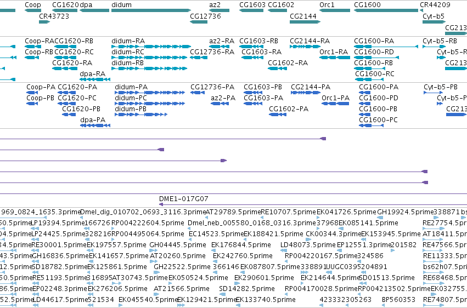Screen dimensions: 467x308
Task: Select the az2 gene label
Action: [x=215, y=5]
